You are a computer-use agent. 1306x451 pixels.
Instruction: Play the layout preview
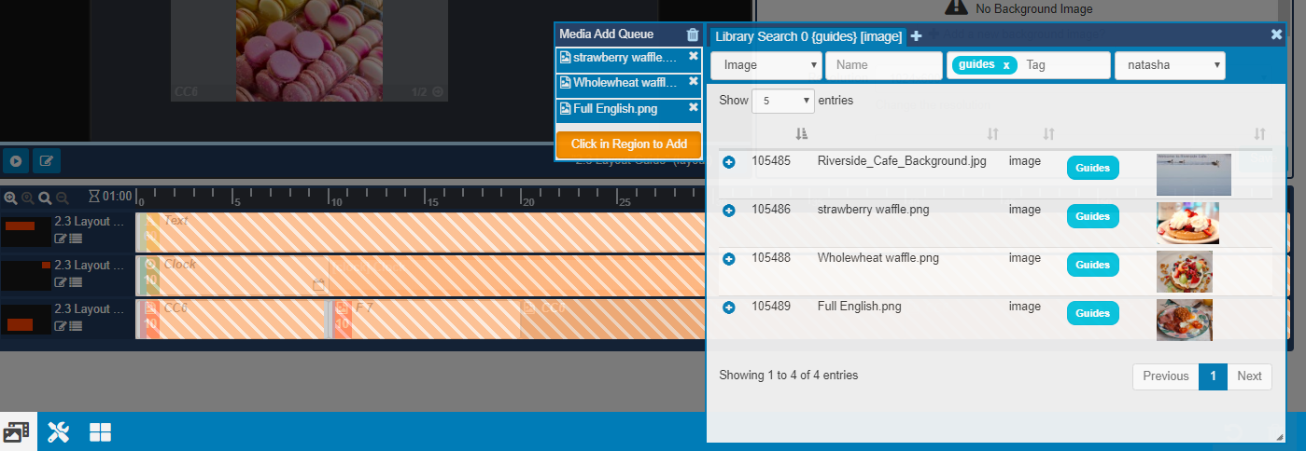tap(15, 161)
